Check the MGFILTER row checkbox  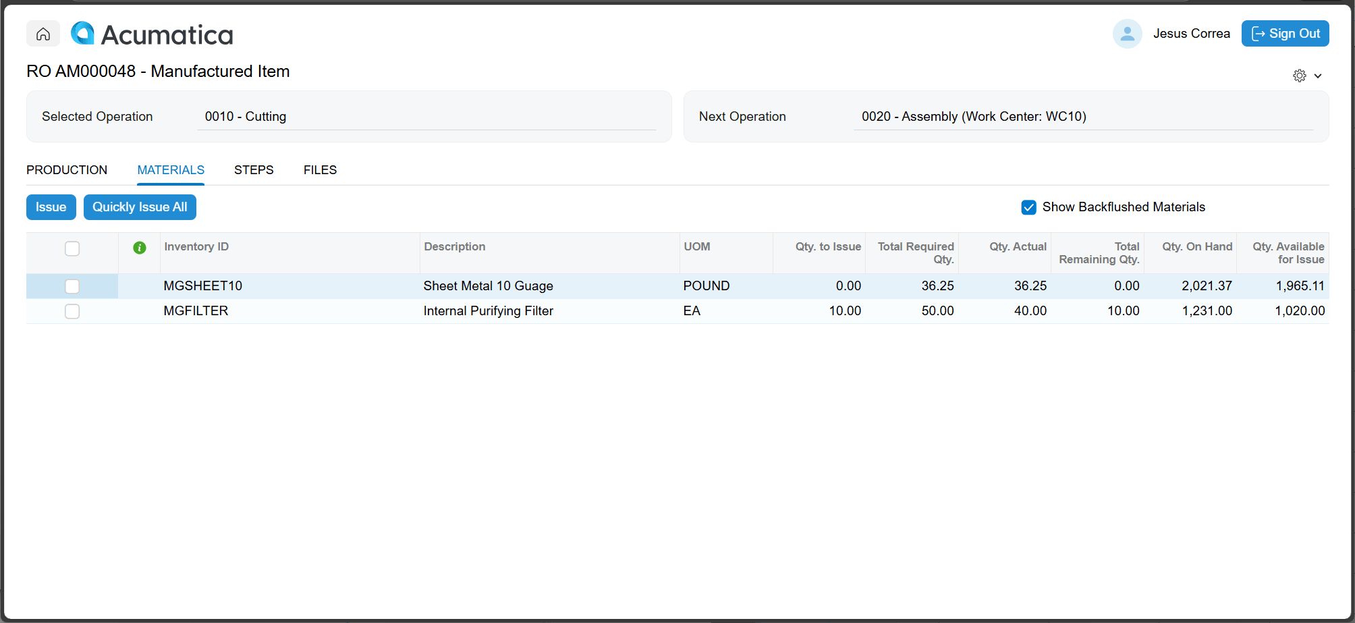[x=72, y=311]
